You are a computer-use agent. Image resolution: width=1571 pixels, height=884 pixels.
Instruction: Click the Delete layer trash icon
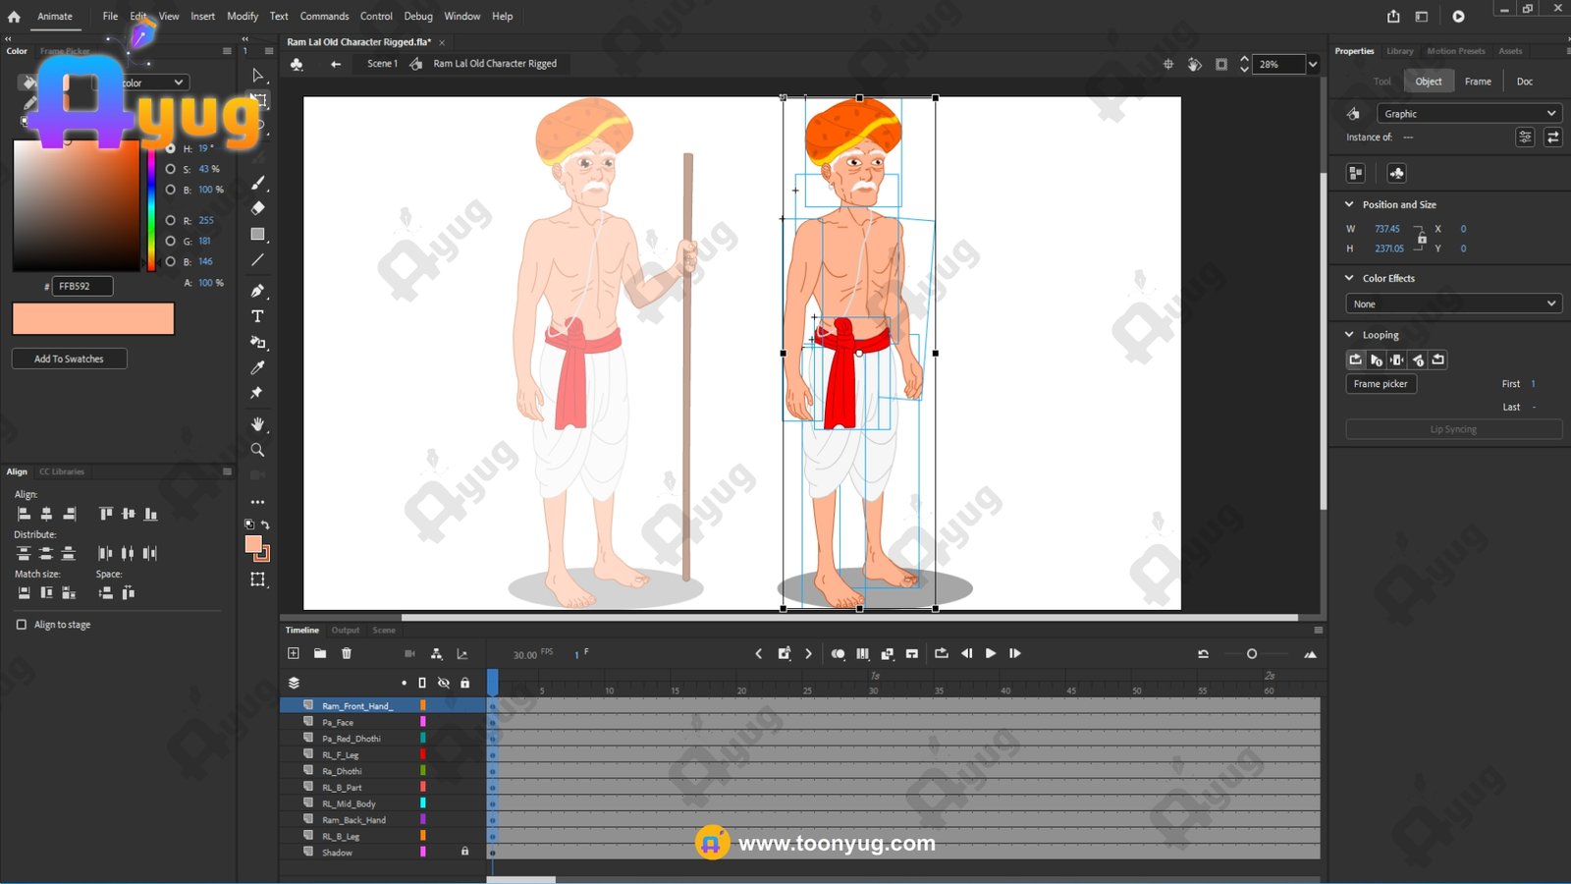click(x=347, y=653)
